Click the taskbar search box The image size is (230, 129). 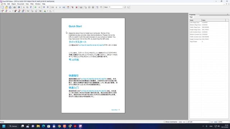13,126
